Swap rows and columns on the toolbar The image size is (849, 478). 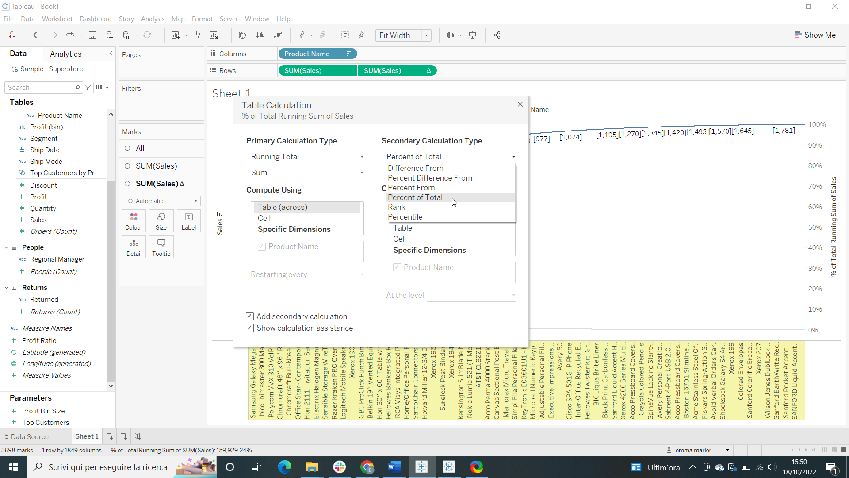[x=243, y=35]
